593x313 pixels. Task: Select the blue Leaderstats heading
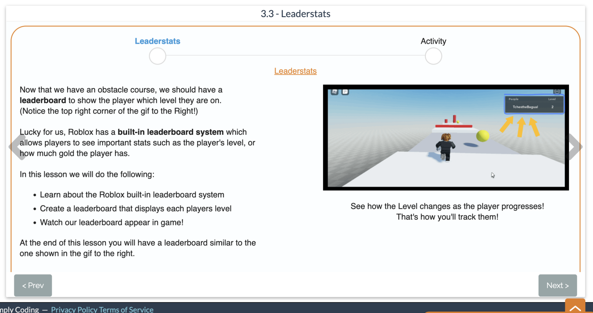[157, 41]
